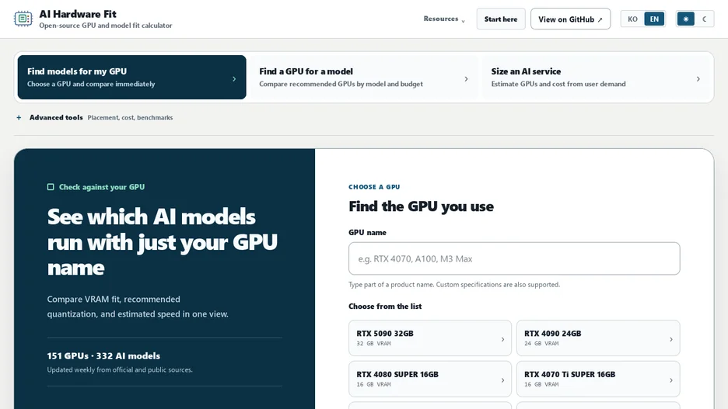Select the Find a GPU for a model tab

point(364,78)
